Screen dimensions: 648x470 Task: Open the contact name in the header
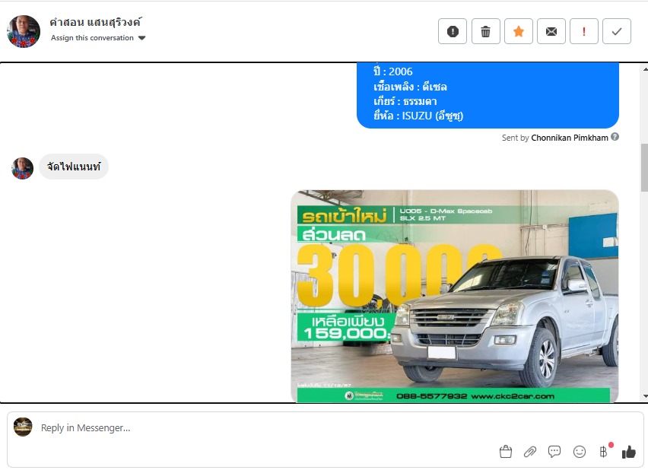pos(96,22)
